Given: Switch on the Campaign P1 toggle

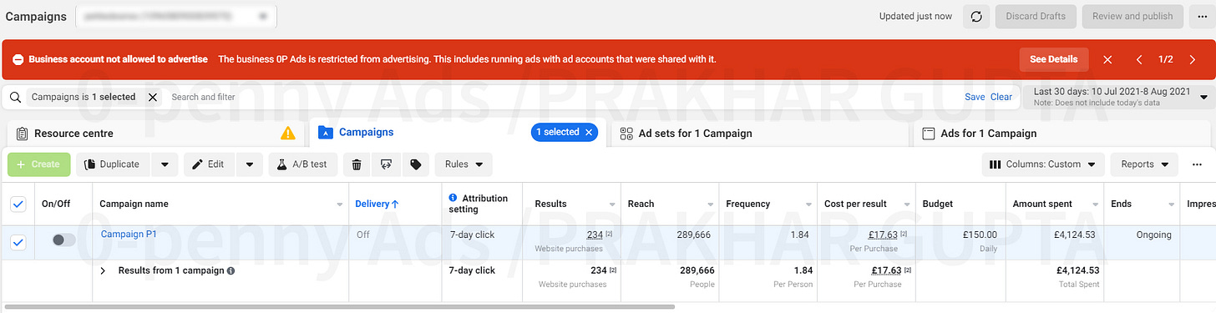Looking at the screenshot, I should tap(63, 240).
